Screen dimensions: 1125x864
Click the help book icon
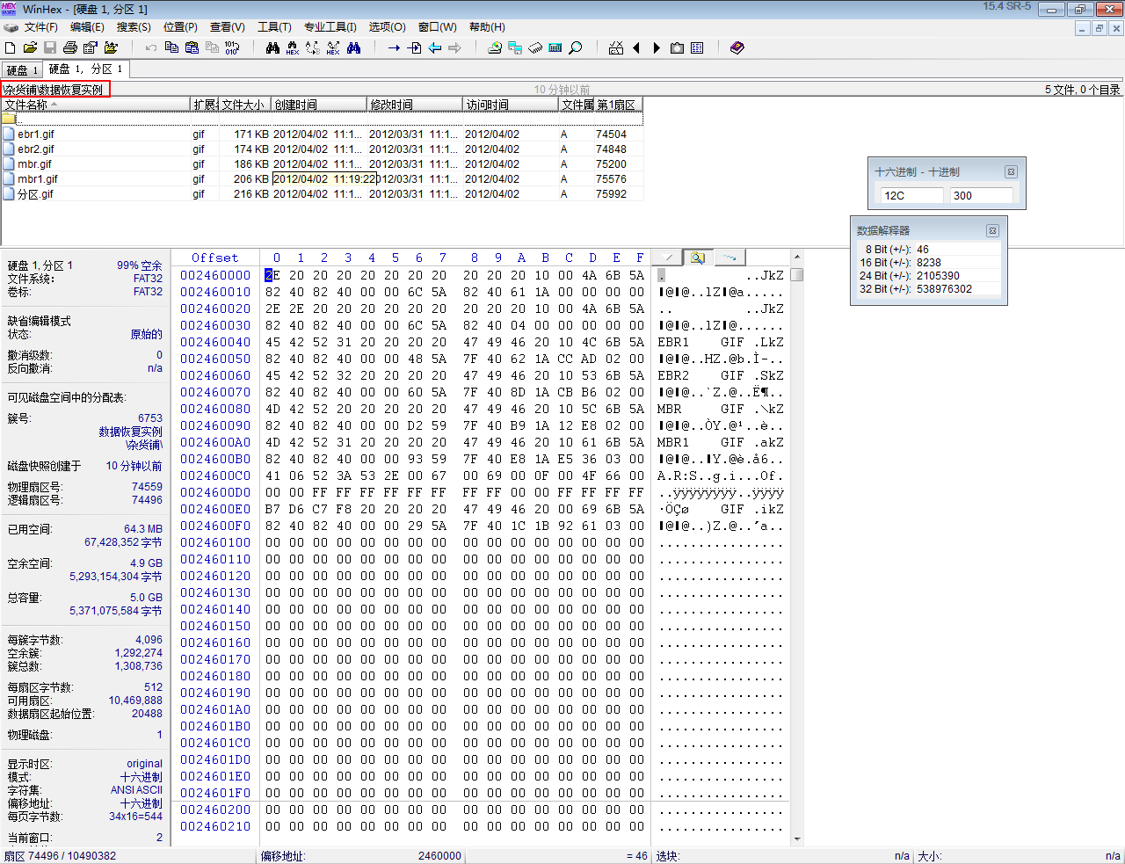(737, 47)
